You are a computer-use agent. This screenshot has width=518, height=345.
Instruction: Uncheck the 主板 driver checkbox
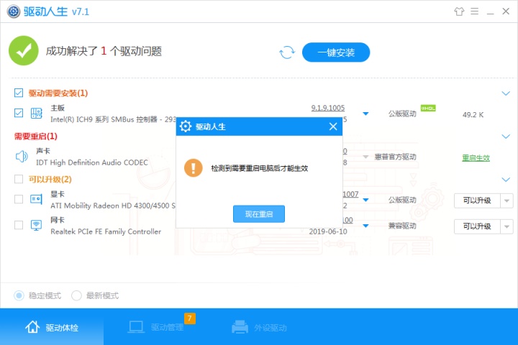pyautogui.click(x=19, y=113)
